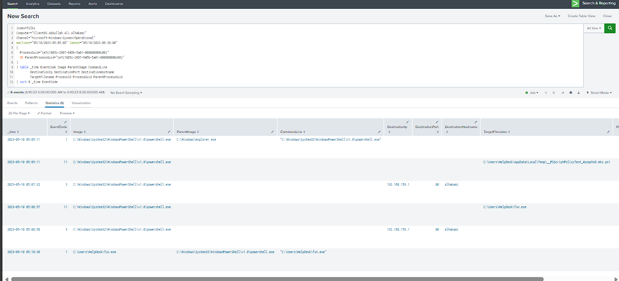Image resolution: width=619 pixels, height=281 pixels.
Task: Click DestinationIp 192.168.159.1 in 05:07:32 row
Action: (398, 185)
